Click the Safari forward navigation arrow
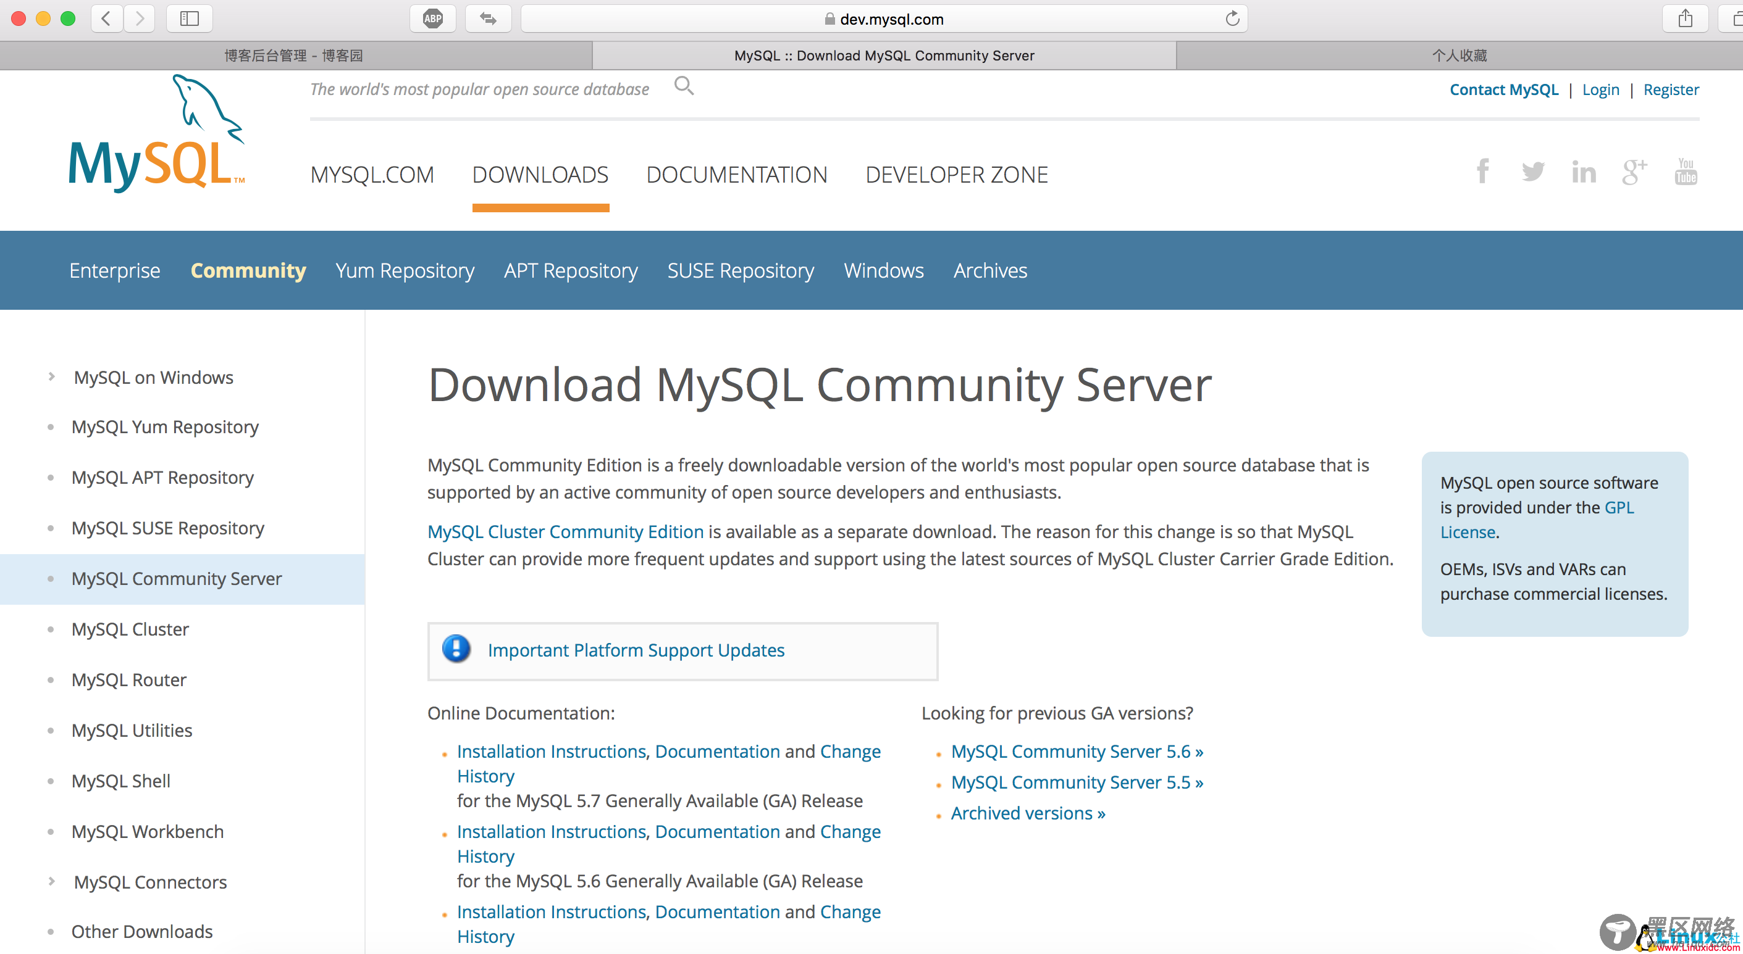The height and width of the screenshot is (954, 1743). point(140,19)
